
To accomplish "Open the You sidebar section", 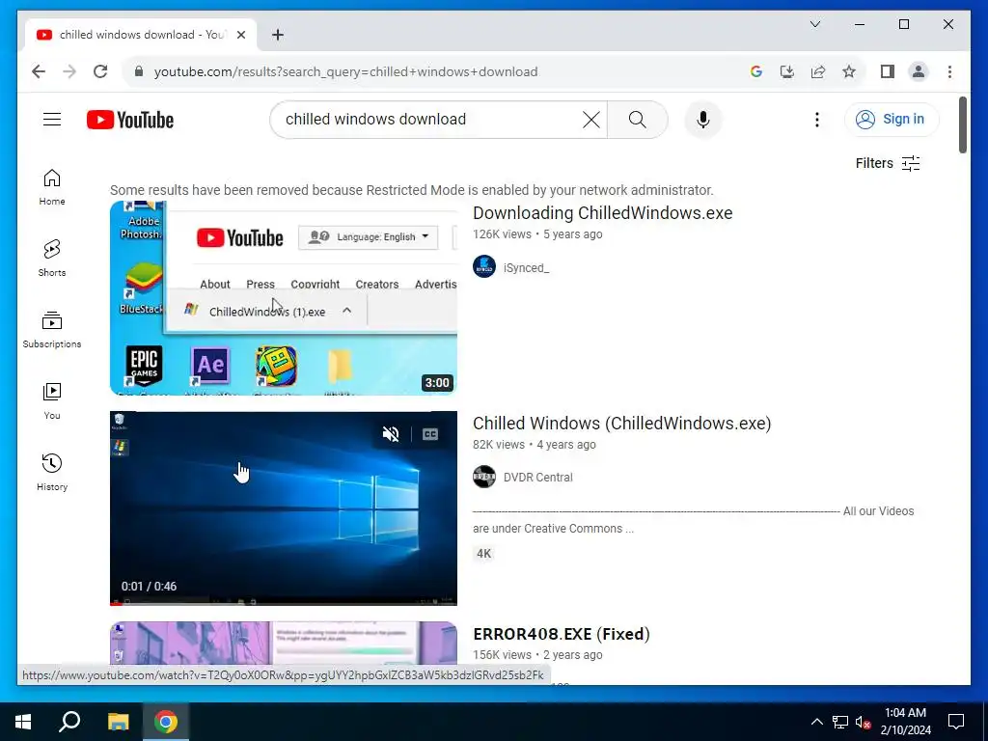I will click(52, 400).
